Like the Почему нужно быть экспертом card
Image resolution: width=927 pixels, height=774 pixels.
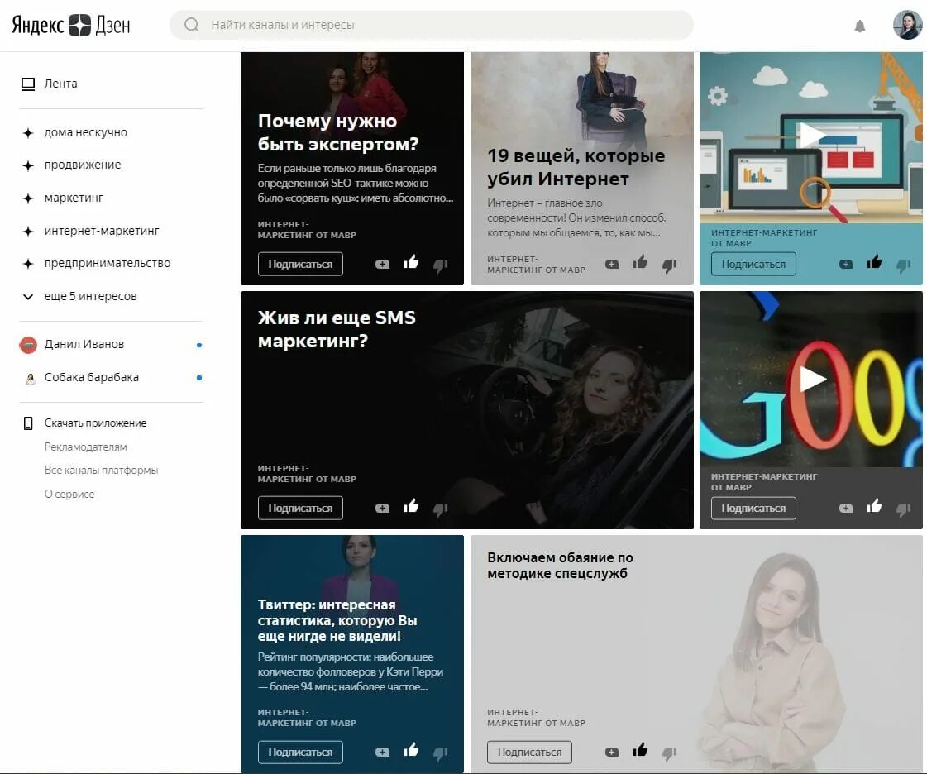(412, 262)
